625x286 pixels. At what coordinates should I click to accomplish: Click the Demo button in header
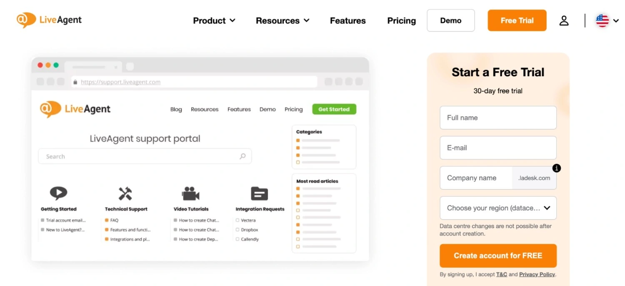(x=451, y=20)
